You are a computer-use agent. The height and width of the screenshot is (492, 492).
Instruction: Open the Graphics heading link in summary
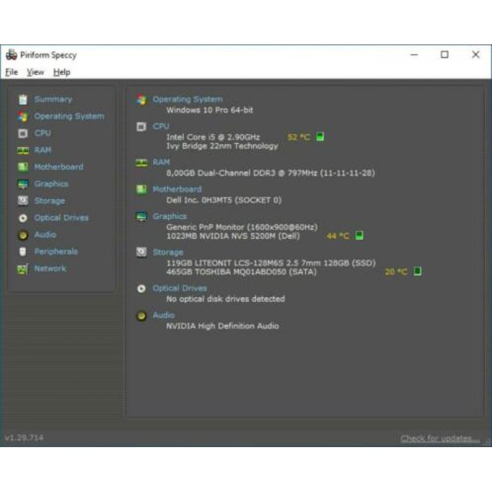click(170, 216)
